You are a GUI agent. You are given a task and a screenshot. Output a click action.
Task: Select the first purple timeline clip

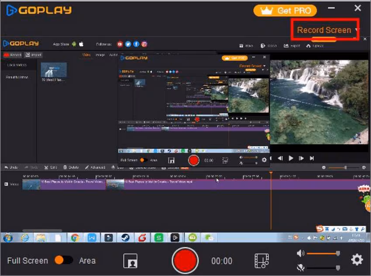64,185
